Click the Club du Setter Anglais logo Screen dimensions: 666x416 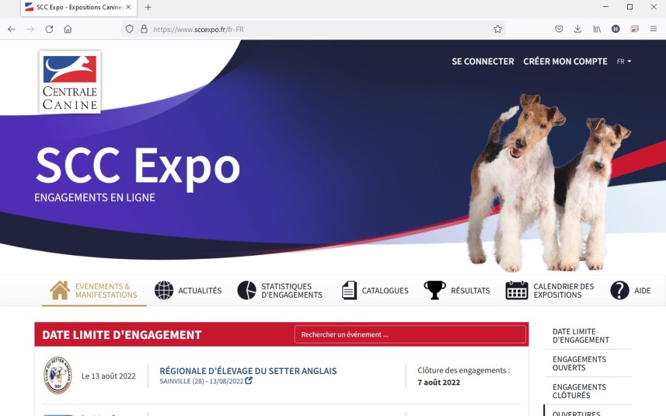tap(58, 375)
